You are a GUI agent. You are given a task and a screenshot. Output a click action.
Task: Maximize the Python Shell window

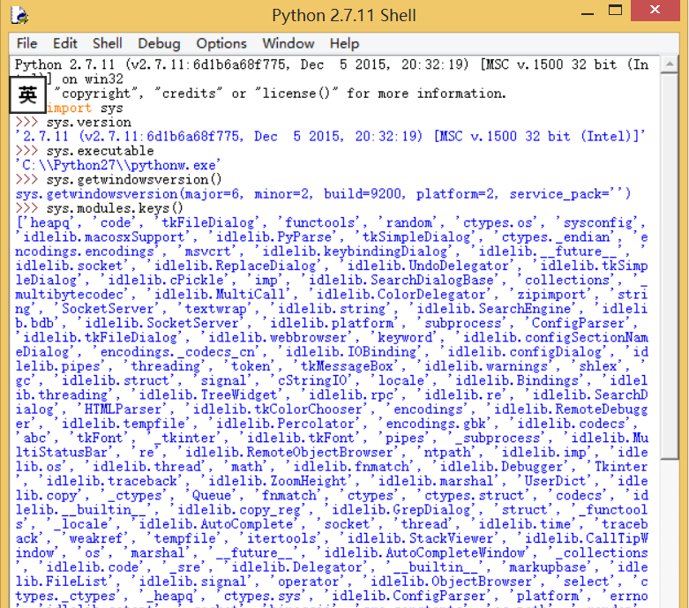pos(615,11)
